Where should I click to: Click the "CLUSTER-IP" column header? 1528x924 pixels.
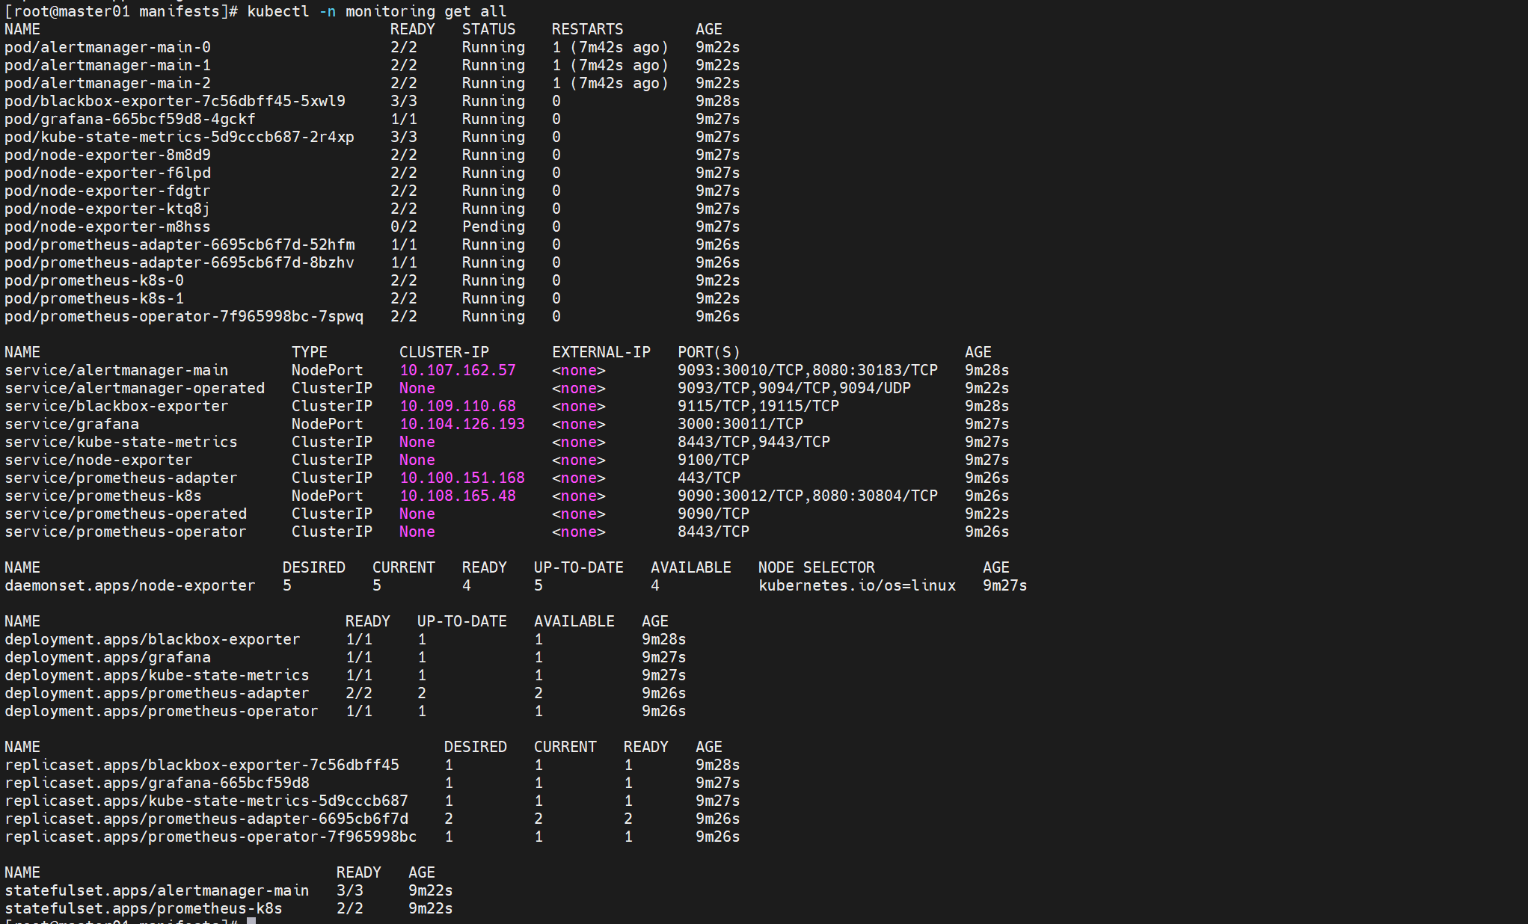pos(444,352)
